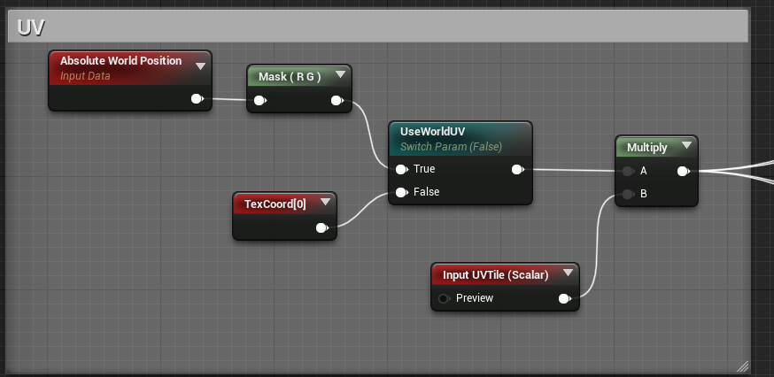Click the Multiply node B input pin
This screenshot has width=774, height=377.
[x=628, y=194]
